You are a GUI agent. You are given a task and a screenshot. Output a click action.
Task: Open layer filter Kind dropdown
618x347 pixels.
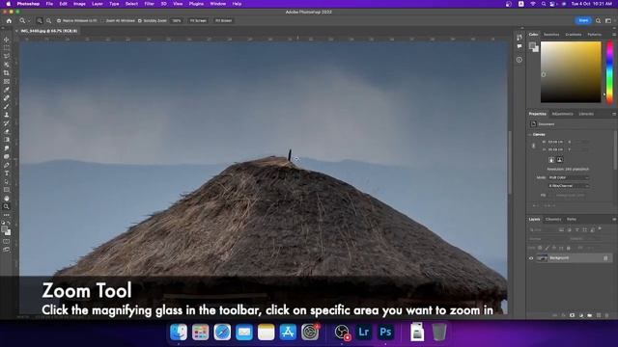[x=543, y=229]
